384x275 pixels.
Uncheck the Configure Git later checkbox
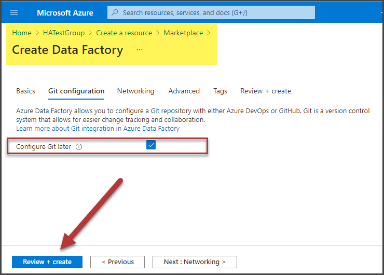[151, 145]
